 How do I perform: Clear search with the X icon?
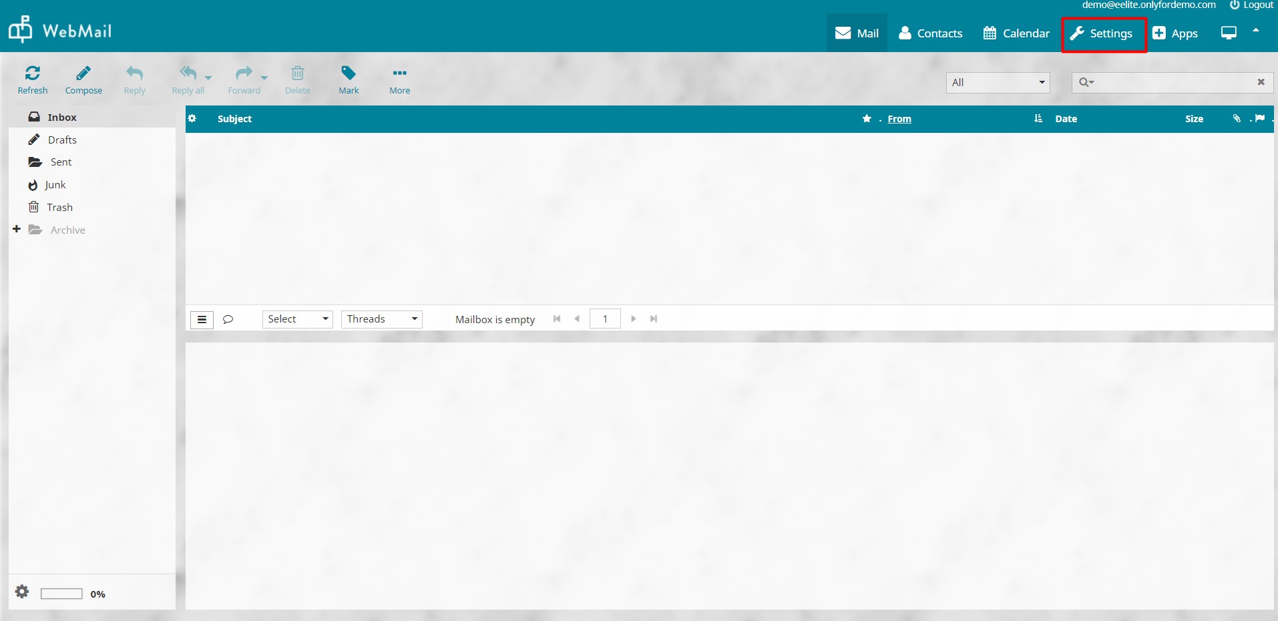pyautogui.click(x=1261, y=82)
